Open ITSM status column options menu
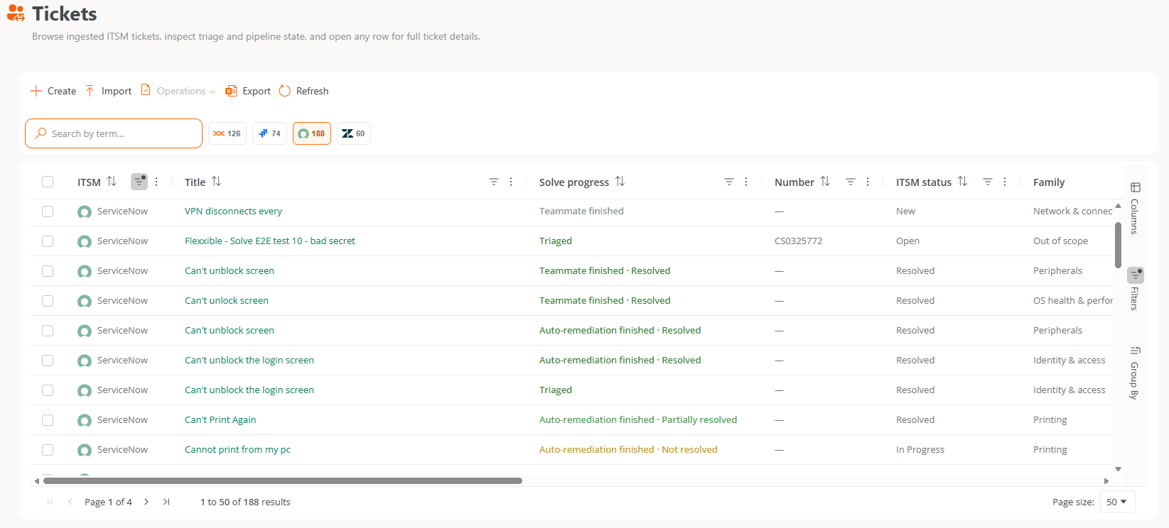The width and height of the screenshot is (1169, 528). coord(1005,182)
